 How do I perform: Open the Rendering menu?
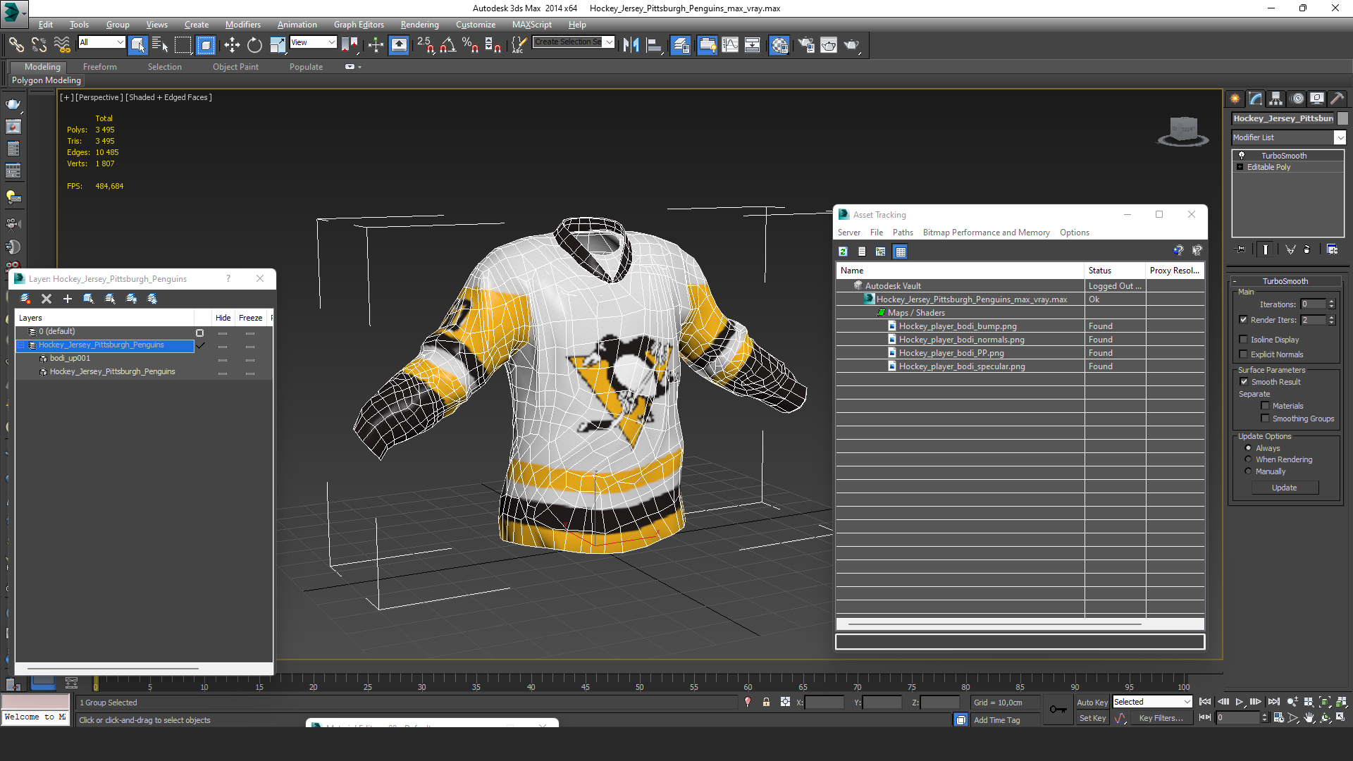click(419, 25)
